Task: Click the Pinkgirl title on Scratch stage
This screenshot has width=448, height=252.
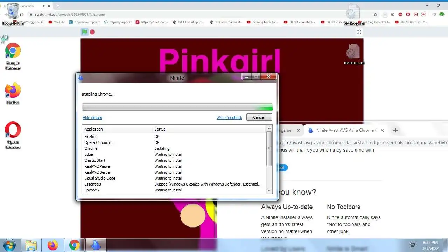Action: pyautogui.click(x=220, y=60)
